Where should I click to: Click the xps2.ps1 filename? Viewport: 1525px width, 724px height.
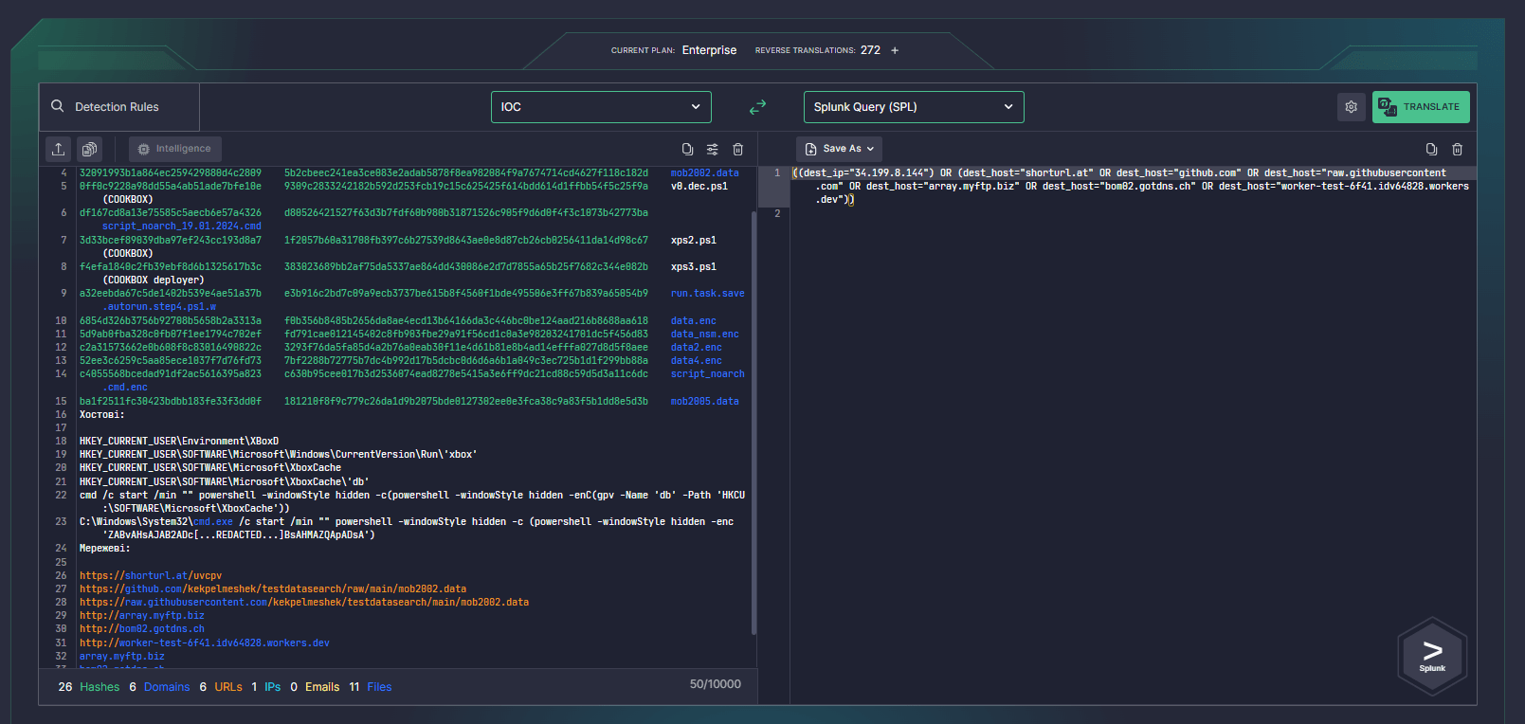(693, 240)
